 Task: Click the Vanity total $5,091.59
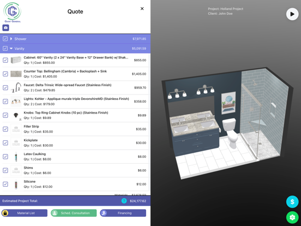(x=139, y=49)
